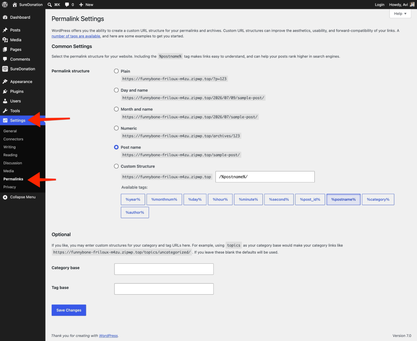
Task: Click the Post name sample-post URL example
Action: (181, 155)
